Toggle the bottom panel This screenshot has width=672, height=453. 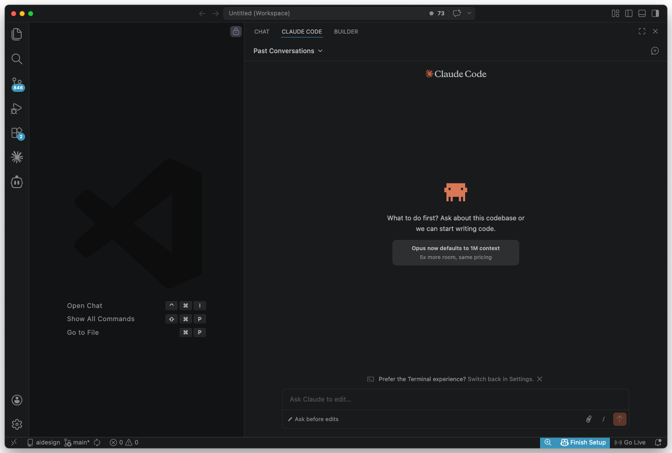coord(642,14)
